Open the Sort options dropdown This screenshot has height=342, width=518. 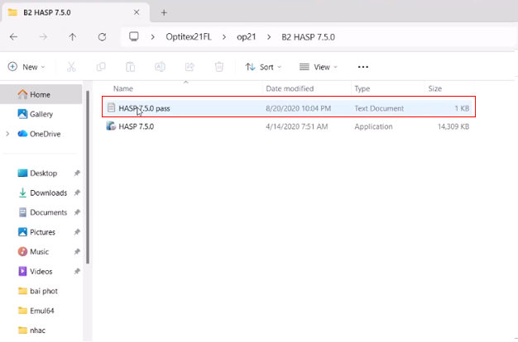click(264, 67)
